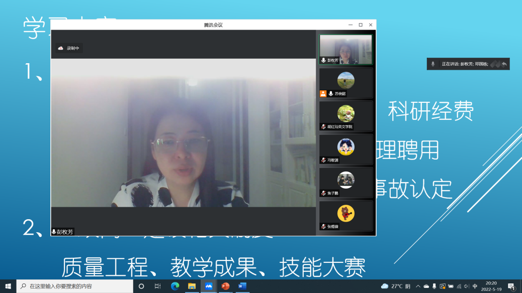
Task: Open File Explorer from the taskbar
Action: point(192,286)
